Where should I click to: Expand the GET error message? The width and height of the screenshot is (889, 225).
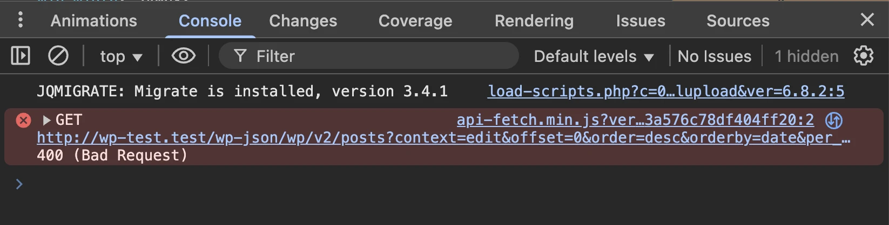[47, 120]
